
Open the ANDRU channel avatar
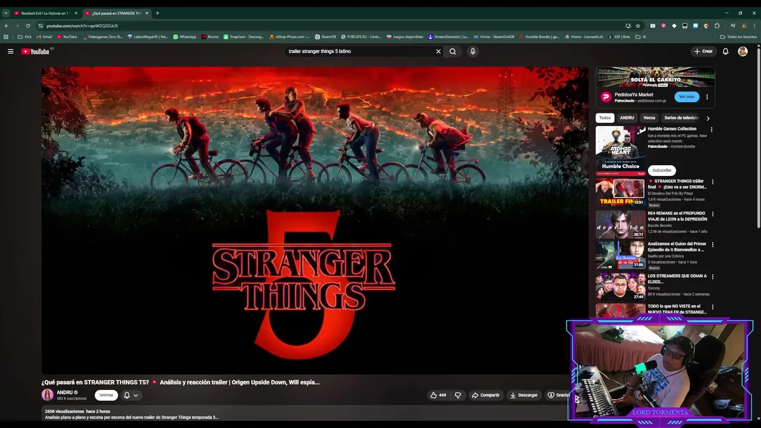(x=48, y=395)
